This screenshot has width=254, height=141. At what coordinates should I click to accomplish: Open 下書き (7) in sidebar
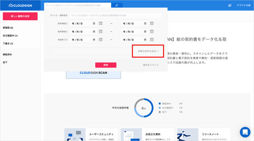(x=8, y=44)
